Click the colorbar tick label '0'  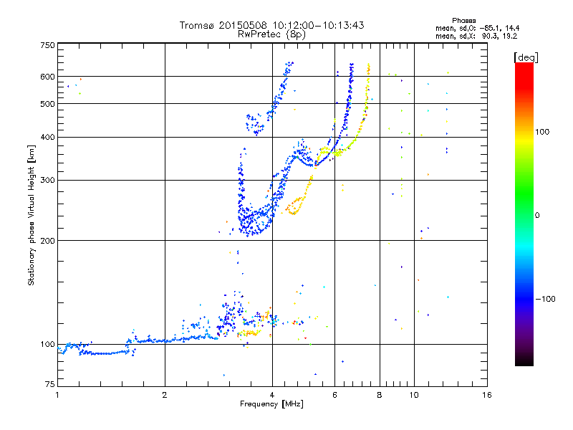[x=537, y=216]
